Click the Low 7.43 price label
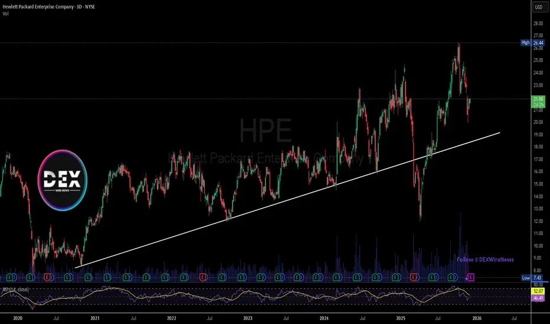Image resolution: width=550 pixels, height=324 pixels. tap(532, 278)
